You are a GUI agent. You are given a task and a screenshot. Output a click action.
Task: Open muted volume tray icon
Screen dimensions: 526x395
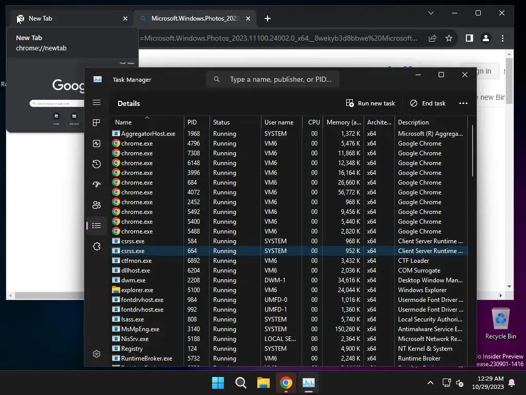tap(460, 383)
